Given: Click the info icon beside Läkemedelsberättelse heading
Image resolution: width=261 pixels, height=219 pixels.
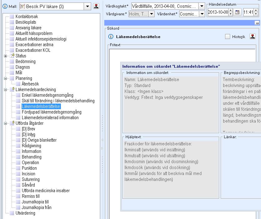Looking at the screenshot, I should click(111, 36).
